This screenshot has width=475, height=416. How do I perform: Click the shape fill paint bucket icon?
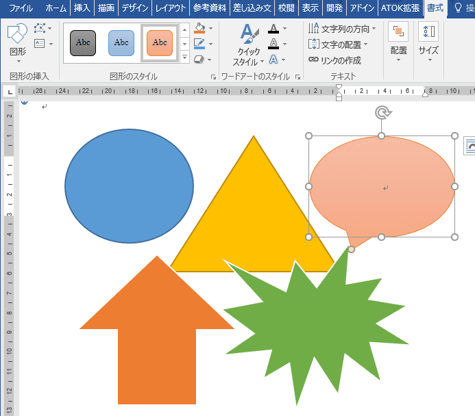click(199, 29)
